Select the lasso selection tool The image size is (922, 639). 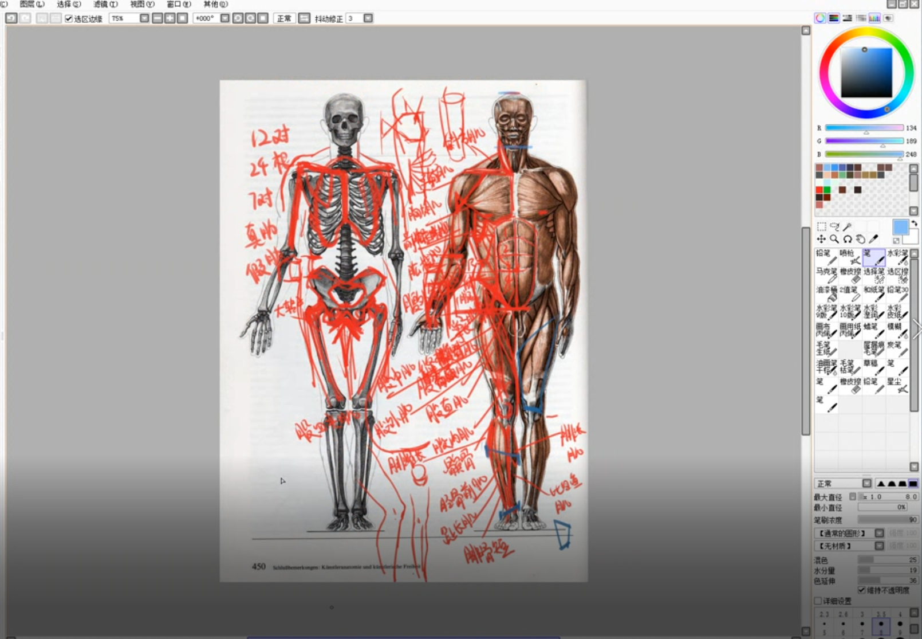(x=834, y=226)
